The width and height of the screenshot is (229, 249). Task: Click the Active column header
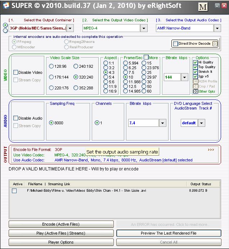(18, 184)
